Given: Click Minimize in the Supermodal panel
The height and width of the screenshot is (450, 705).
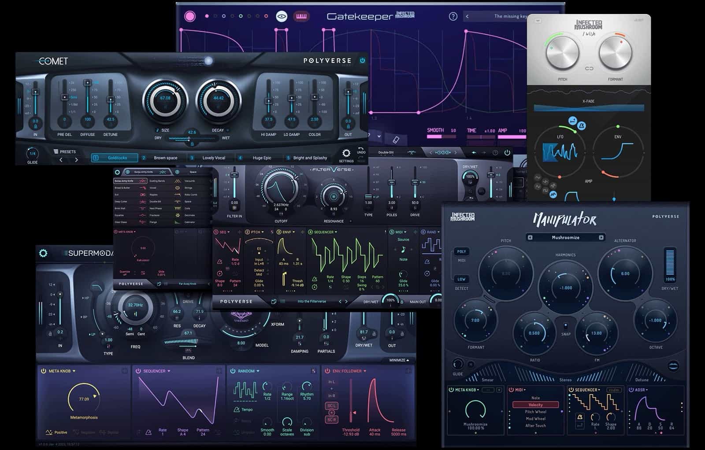Looking at the screenshot, I should pyautogui.click(x=399, y=360).
